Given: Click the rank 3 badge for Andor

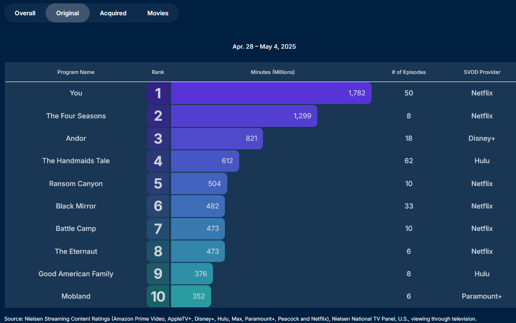Looking at the screenshot, I should (x=158, y=138).
